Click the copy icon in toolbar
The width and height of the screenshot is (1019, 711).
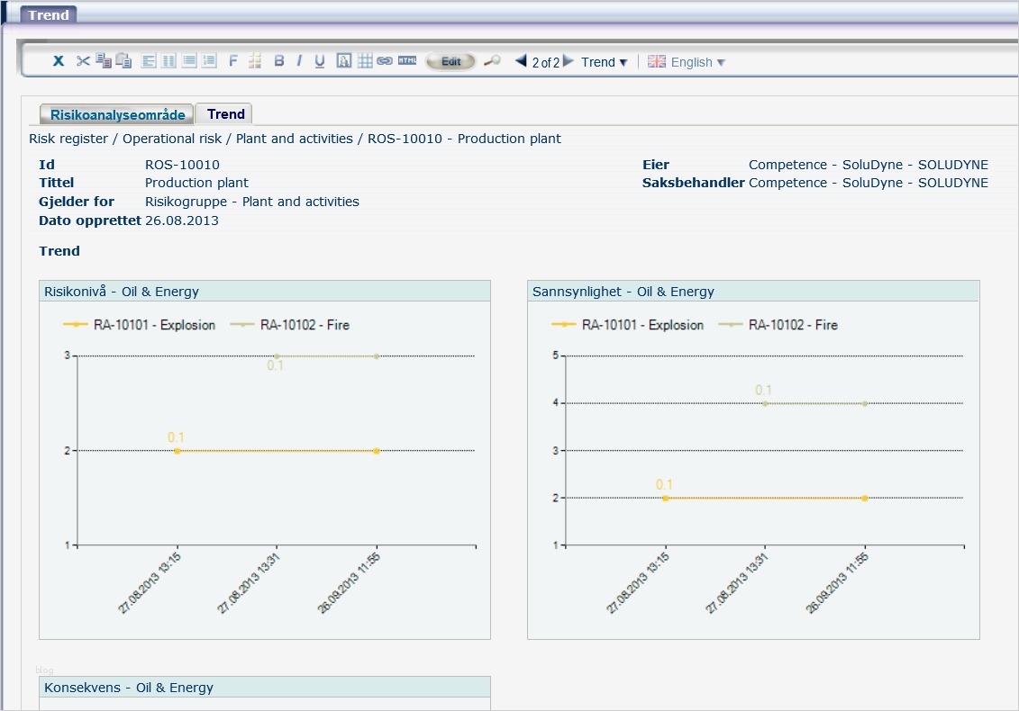104,61
